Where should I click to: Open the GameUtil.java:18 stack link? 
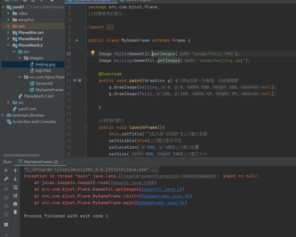161,189
